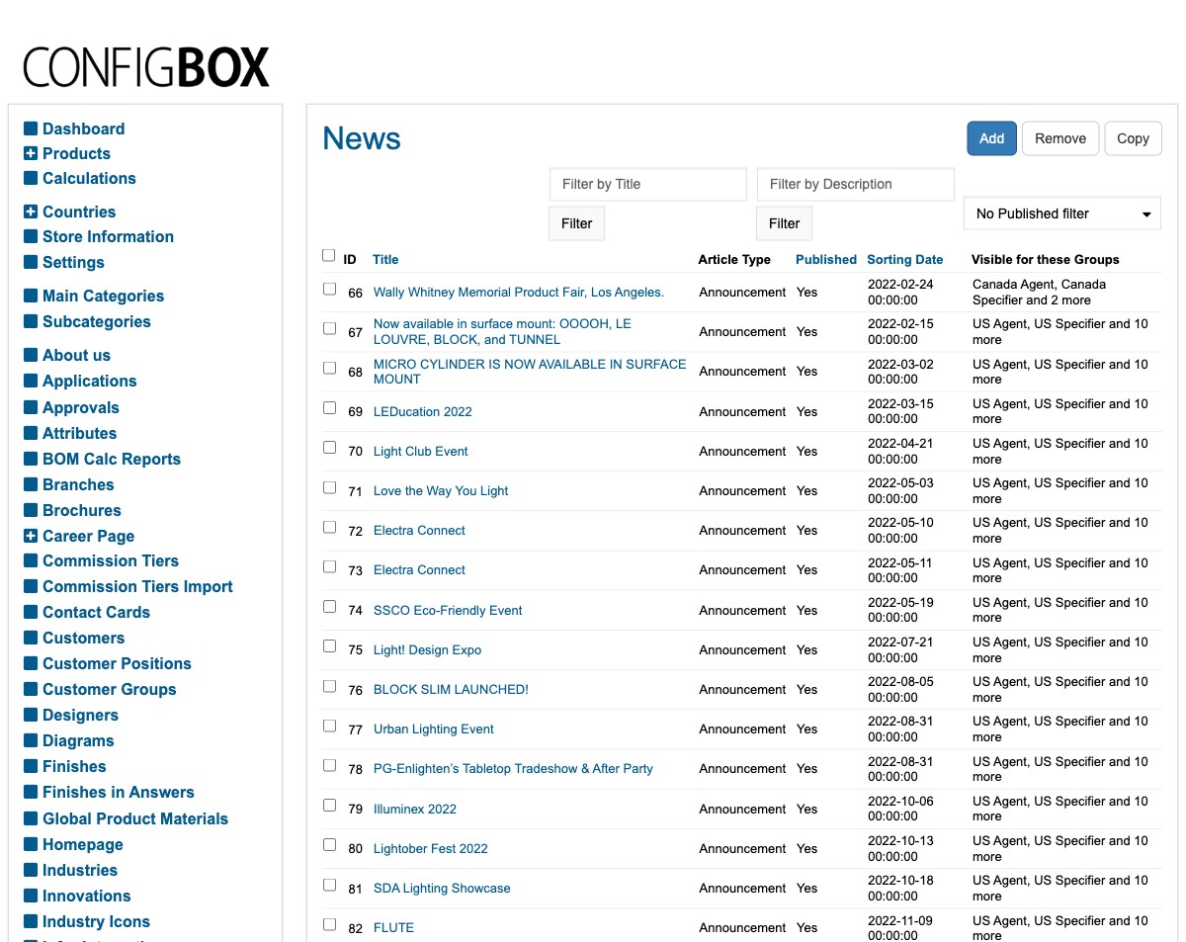Open the PG-Enlighten's Tabletop Tradeshow article
1186x942 pixels.
pos(513,768)
